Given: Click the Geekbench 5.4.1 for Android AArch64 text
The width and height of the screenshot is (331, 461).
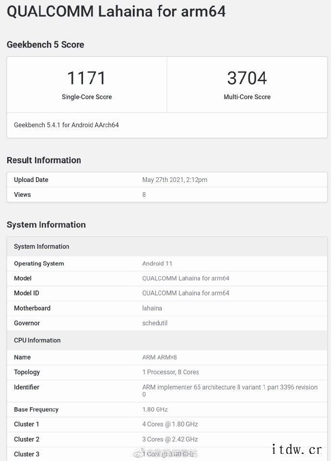Looking at the screenshot, I should click(66, 125).
